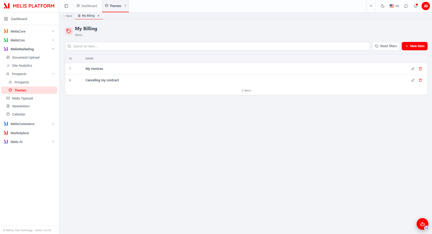The width and height of the screenshot is (432, 234).
Task: Click the Document Upload grid icon
Action: [x=8, y=57]
